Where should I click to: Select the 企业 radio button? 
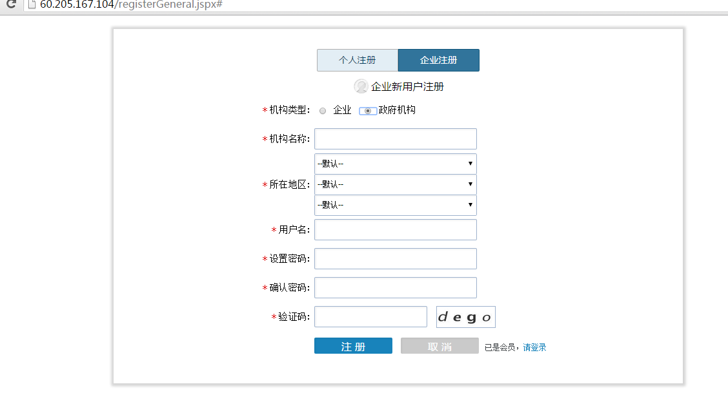[323, 111]
